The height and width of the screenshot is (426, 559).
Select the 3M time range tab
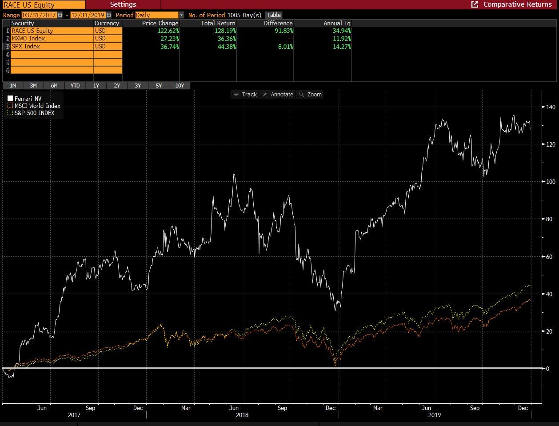click(33, 86)
